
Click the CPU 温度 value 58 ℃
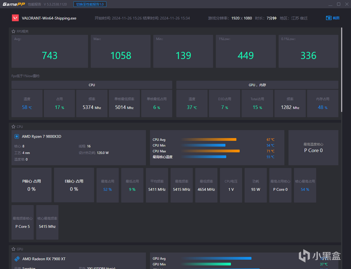pyautogui.click(x=27, y=107)
